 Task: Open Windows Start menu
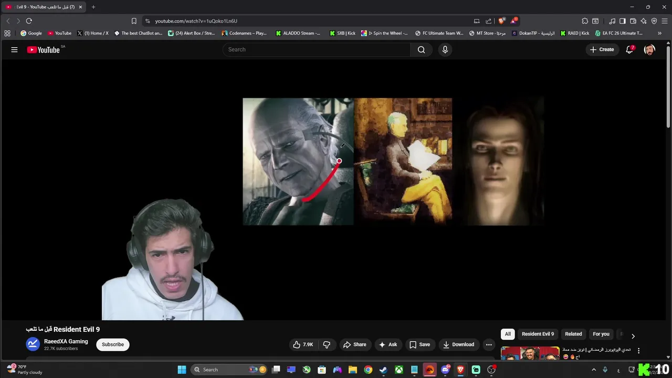pyautogui.click(x=182, y=370)
